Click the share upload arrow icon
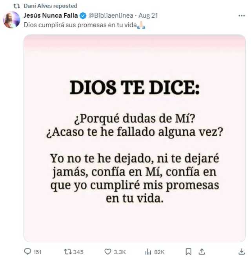 click(202, 252)
